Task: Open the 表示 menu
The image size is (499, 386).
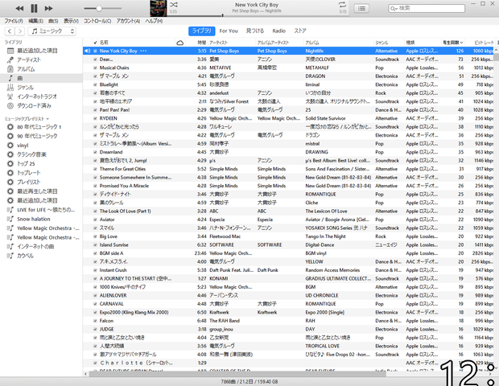Action: click(71, 21)
